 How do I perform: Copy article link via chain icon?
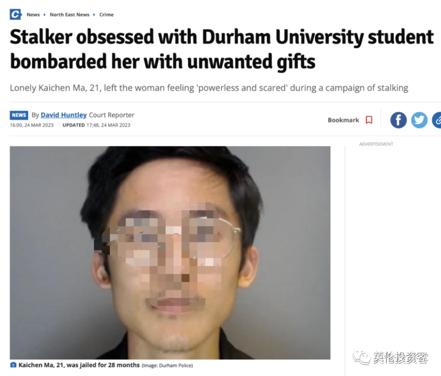(437, 120)
